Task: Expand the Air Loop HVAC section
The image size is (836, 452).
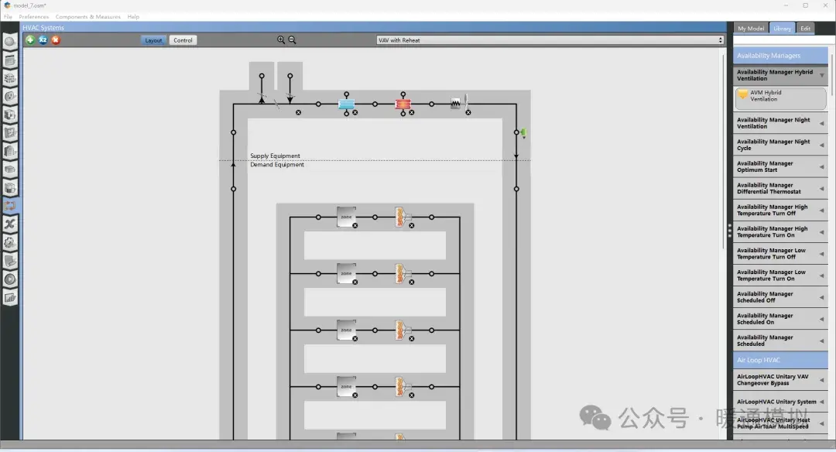Action: click(x=779, y=360)
